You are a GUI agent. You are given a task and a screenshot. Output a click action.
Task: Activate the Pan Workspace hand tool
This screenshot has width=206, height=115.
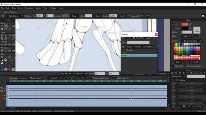click(x=2, y=51)
